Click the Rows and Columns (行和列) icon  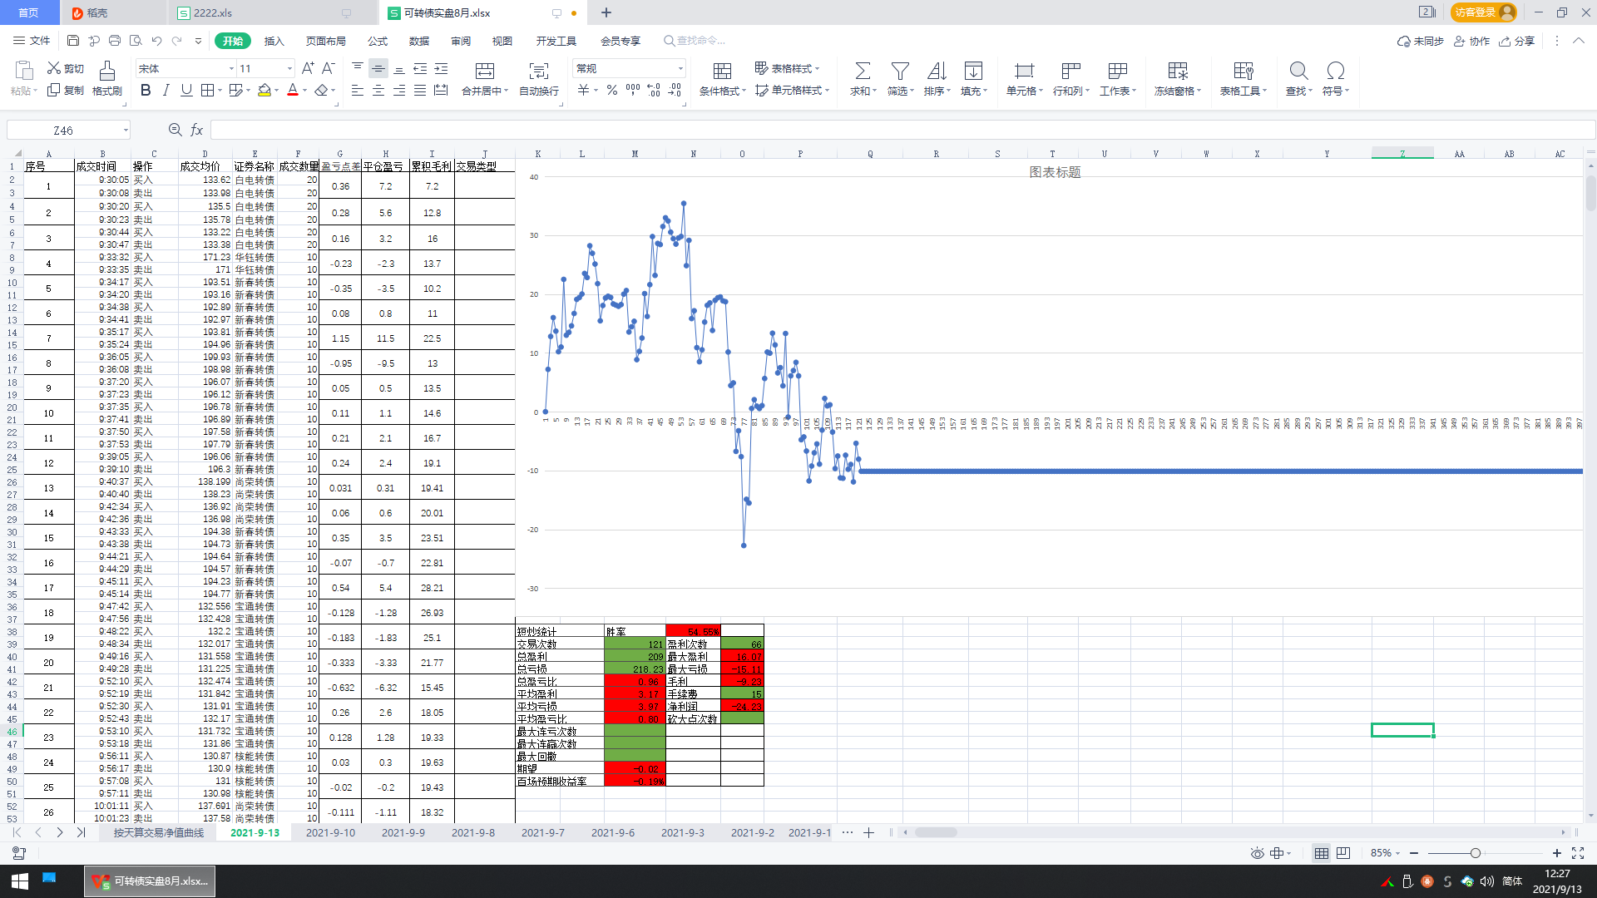pos(1071,71)
